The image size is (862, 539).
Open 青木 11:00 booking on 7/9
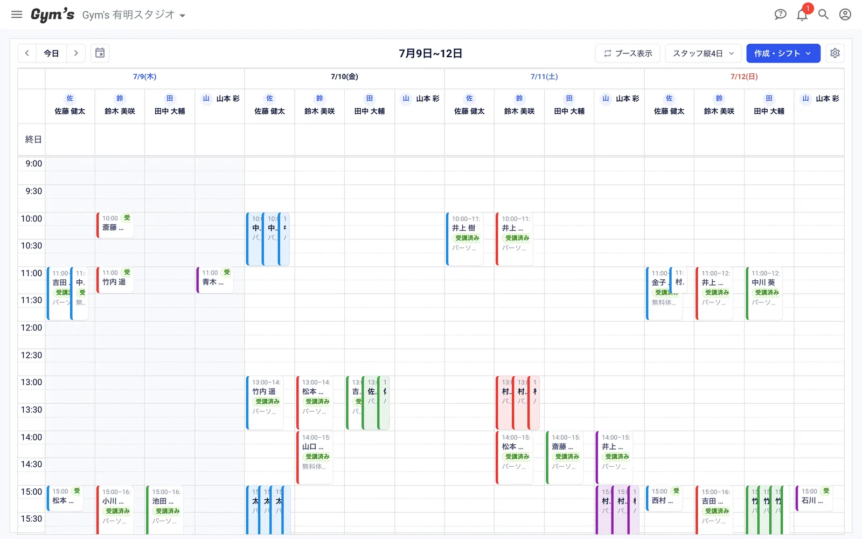tap(215, 280)
